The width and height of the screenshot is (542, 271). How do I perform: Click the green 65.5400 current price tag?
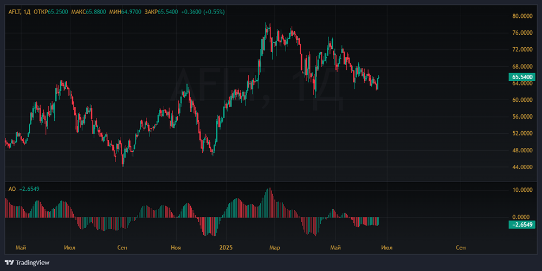tap(522, 77)
